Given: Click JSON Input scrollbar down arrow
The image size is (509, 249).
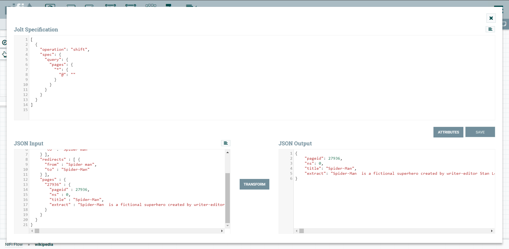Looking at the screenshot, I should click(227, 225).
